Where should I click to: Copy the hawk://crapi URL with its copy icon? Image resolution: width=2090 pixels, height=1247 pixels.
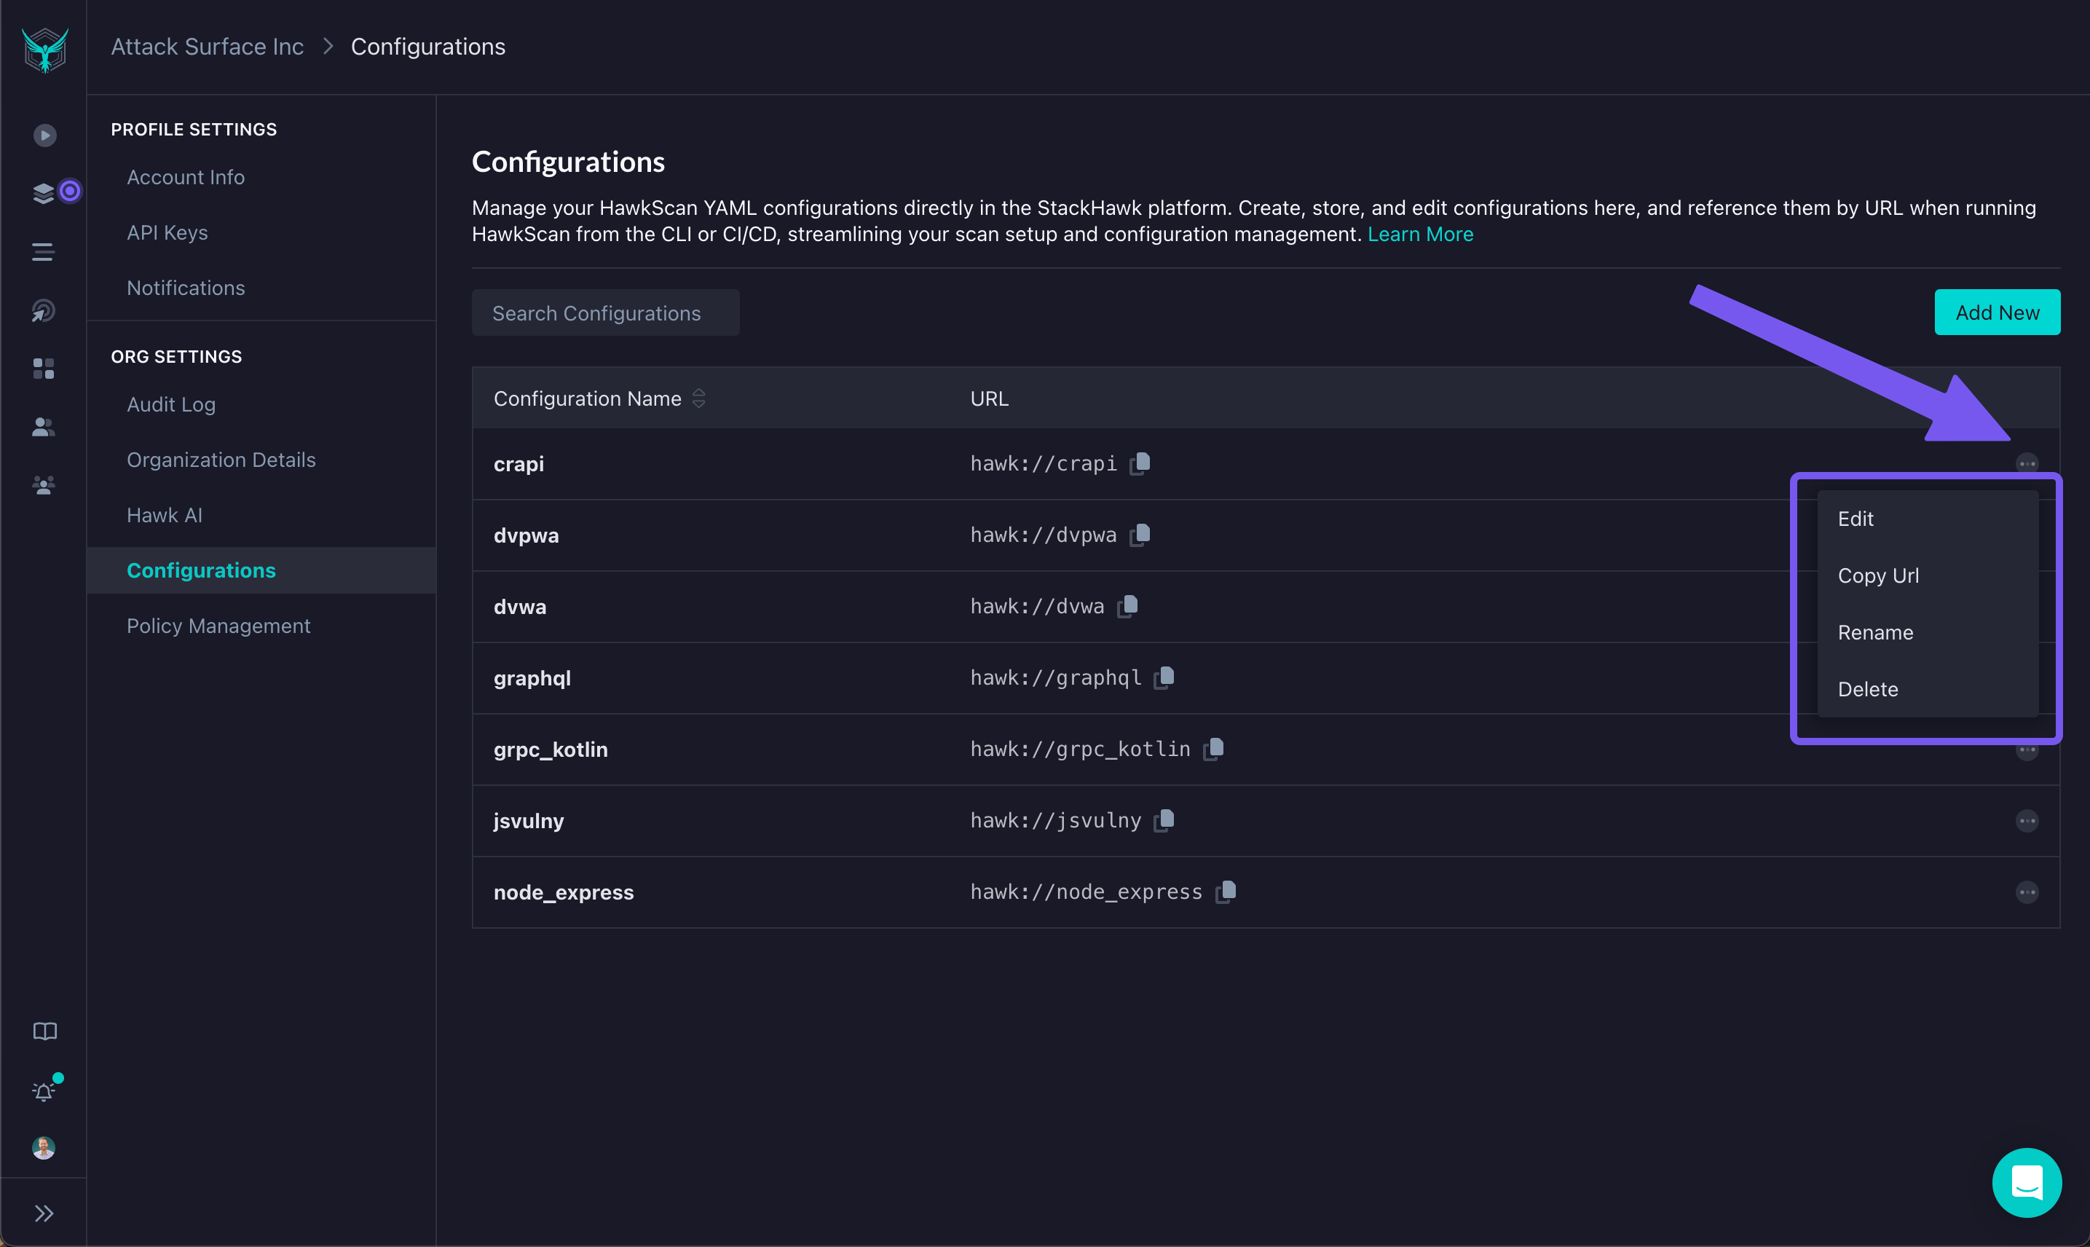(x=1141, y=463)
